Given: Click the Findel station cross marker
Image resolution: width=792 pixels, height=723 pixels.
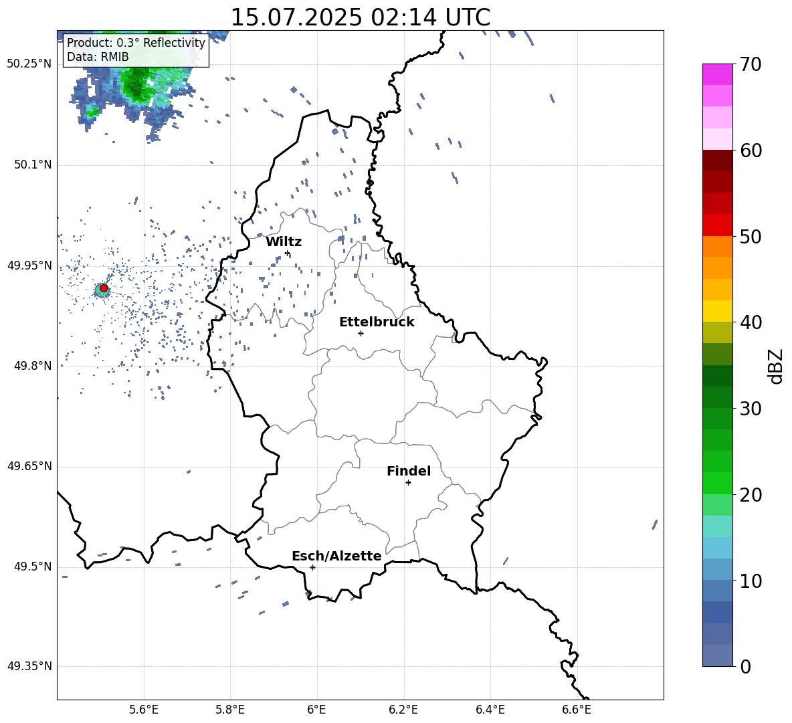Looking at the screenshot, I should pyautogui.click(x=408, y=483).
